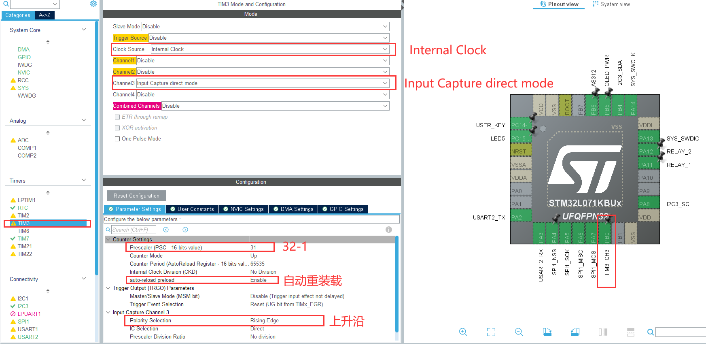Open the categories settings gear
706x345 pixels.
click(93, 4)
